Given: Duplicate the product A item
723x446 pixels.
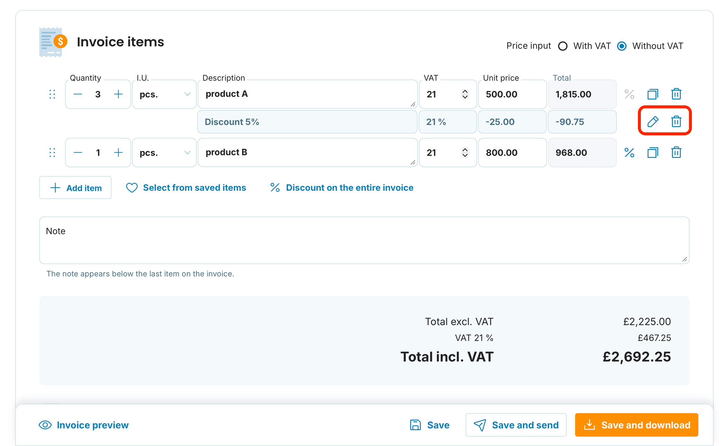Looking at the screenshot, I should pyautogui.click(x=653, y=94).
